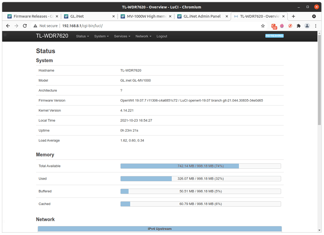Click load average 1.62, 0.60, 0.34

132,141
